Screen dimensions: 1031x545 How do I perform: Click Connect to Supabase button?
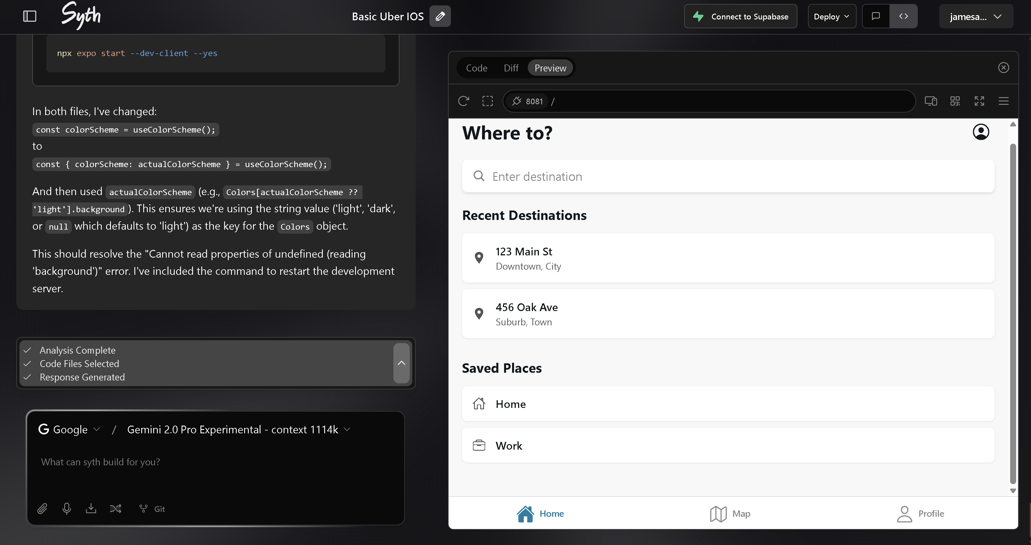(741, 16)
